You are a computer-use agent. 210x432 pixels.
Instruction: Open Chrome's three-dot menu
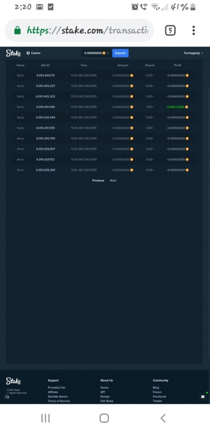(x=193, y=30)
